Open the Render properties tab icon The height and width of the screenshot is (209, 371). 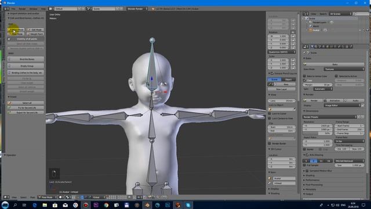pyautogui.click(x=312, y=46)
